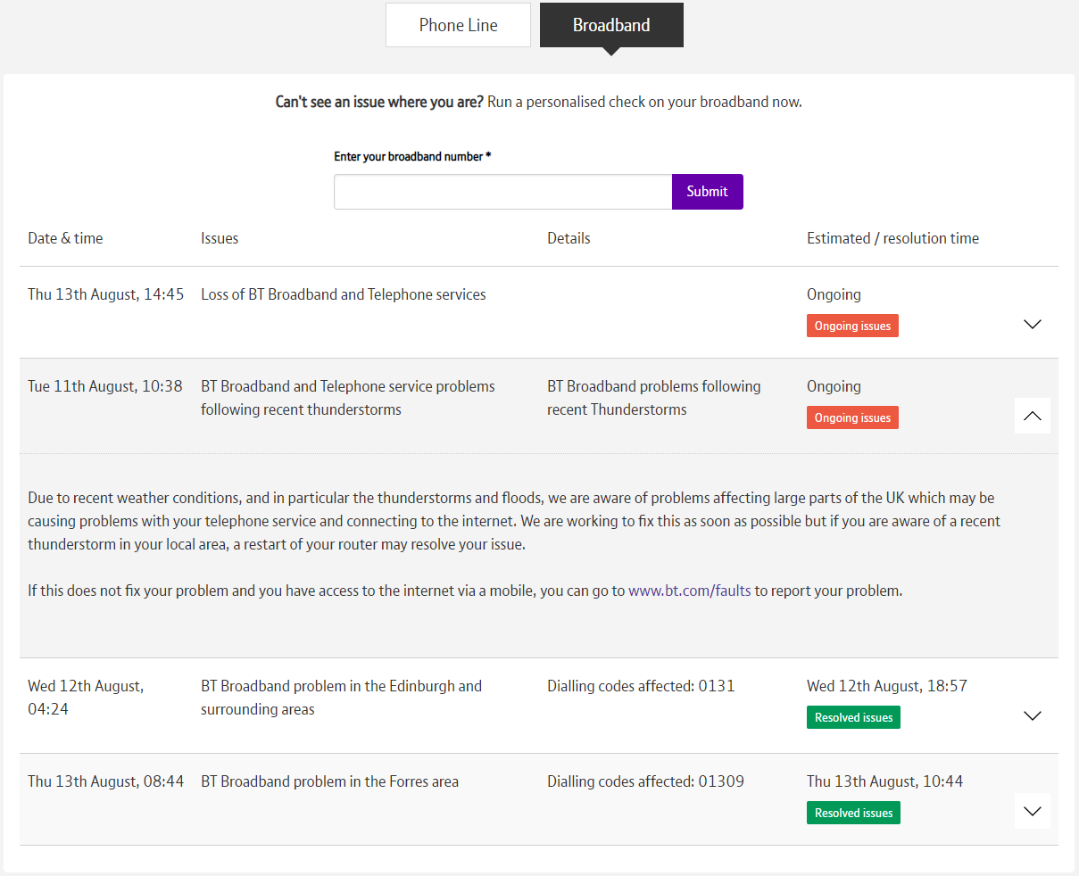This screenshot has width=1079, height=876.
Task: Select the Broadband tab
Action: pyautogui.click(x=611, y=25)
